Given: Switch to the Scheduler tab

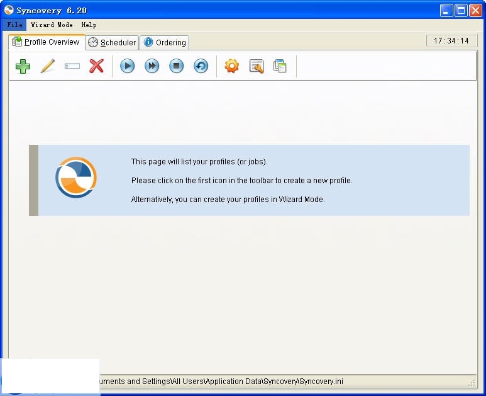Looking at the screenshot, I should (x=112, y=42).
